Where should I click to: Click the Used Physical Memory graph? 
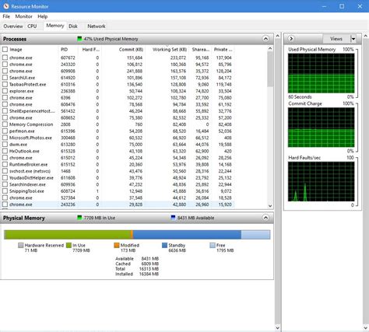point(322,73)
